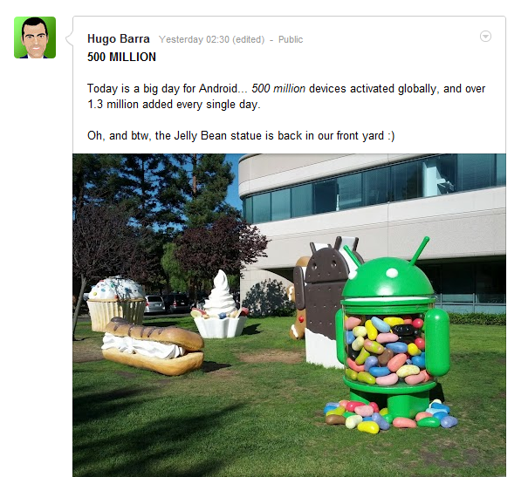Click the parked cars behind the cupcake
Viewport: 528px width, 477px height.
[x=168, y=303]
